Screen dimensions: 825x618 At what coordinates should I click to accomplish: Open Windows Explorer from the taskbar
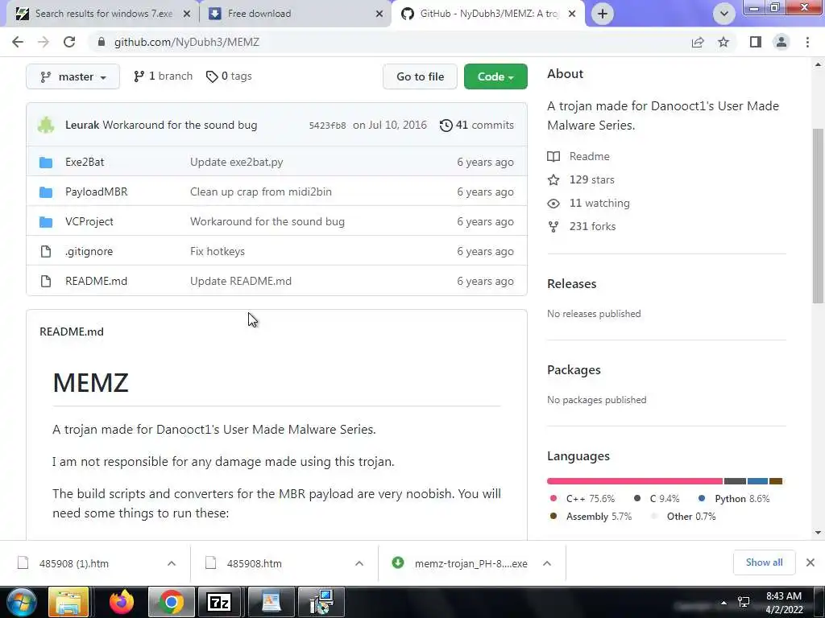(68, 602)
